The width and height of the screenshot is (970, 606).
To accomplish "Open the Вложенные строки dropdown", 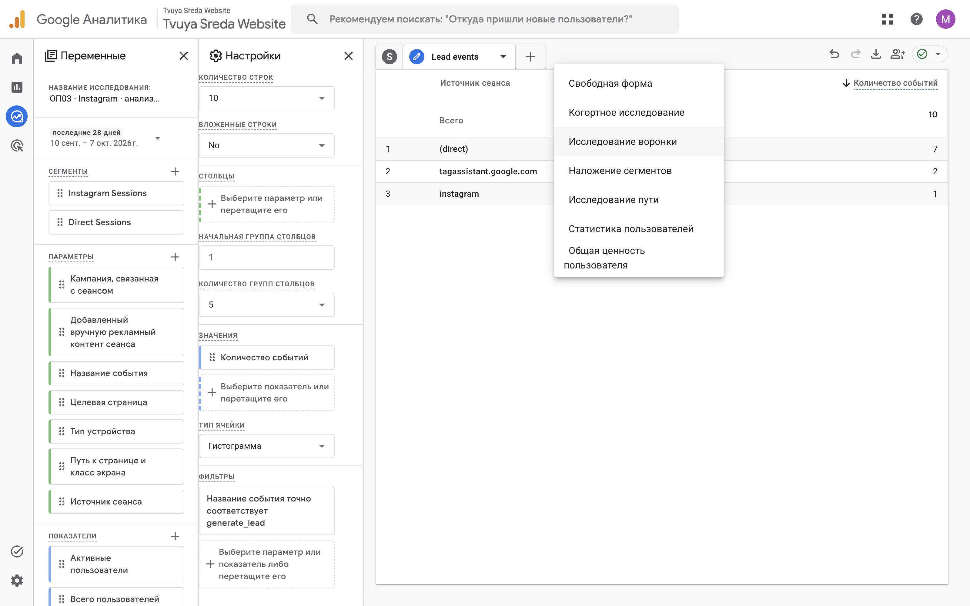I will (266, 145).
